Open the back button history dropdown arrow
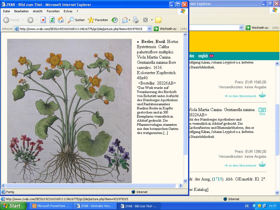280x210 pixels. 23,20
